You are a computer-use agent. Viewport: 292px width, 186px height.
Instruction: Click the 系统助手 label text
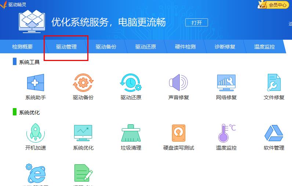36,97
